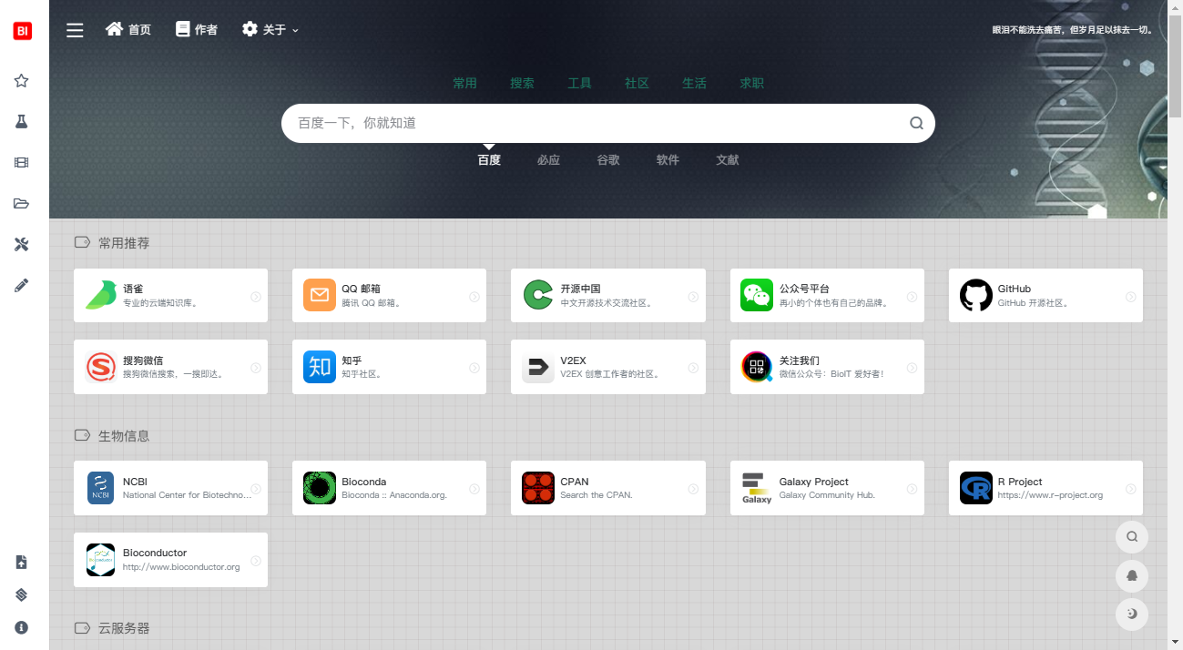Open the Bioconda green ring icon
This screenshot has height=650, width=1183.
tap(320, 488)
